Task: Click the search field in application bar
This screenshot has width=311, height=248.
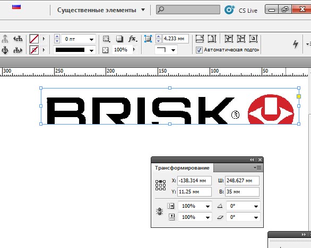Action: tap(188, 10)
